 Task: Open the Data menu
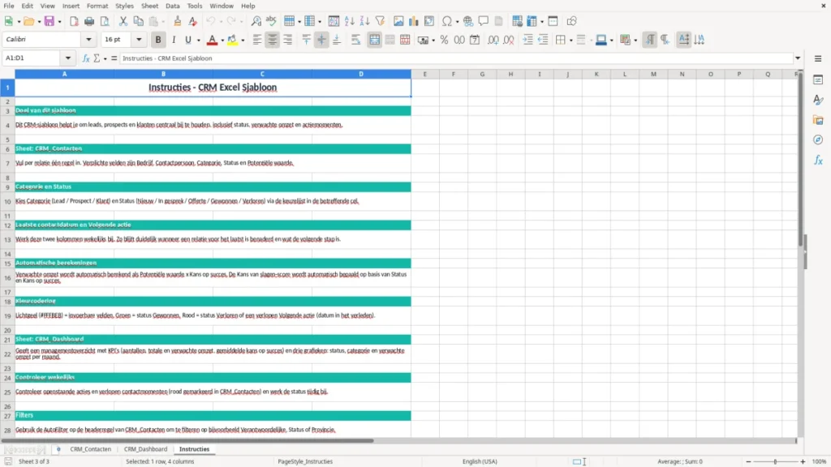(x=172, y=6)
